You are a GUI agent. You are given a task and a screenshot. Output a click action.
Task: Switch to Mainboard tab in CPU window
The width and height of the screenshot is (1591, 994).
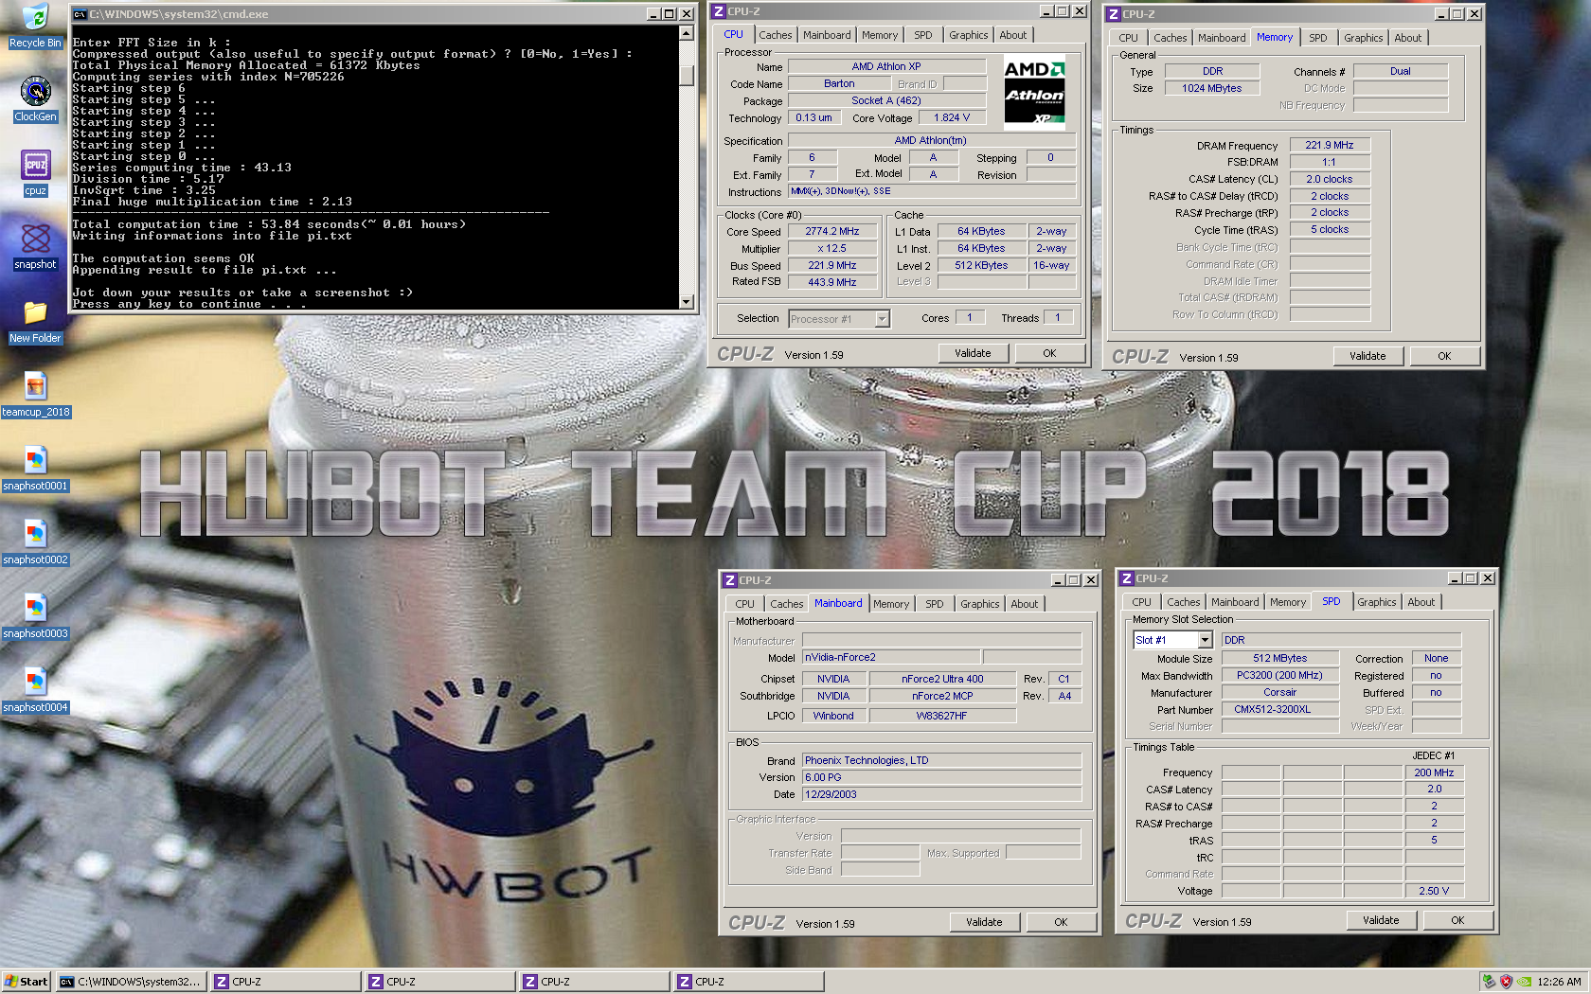(827, 35)
